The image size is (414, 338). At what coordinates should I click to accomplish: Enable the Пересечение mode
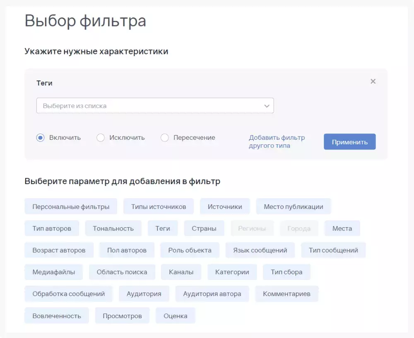click(165, 137)
